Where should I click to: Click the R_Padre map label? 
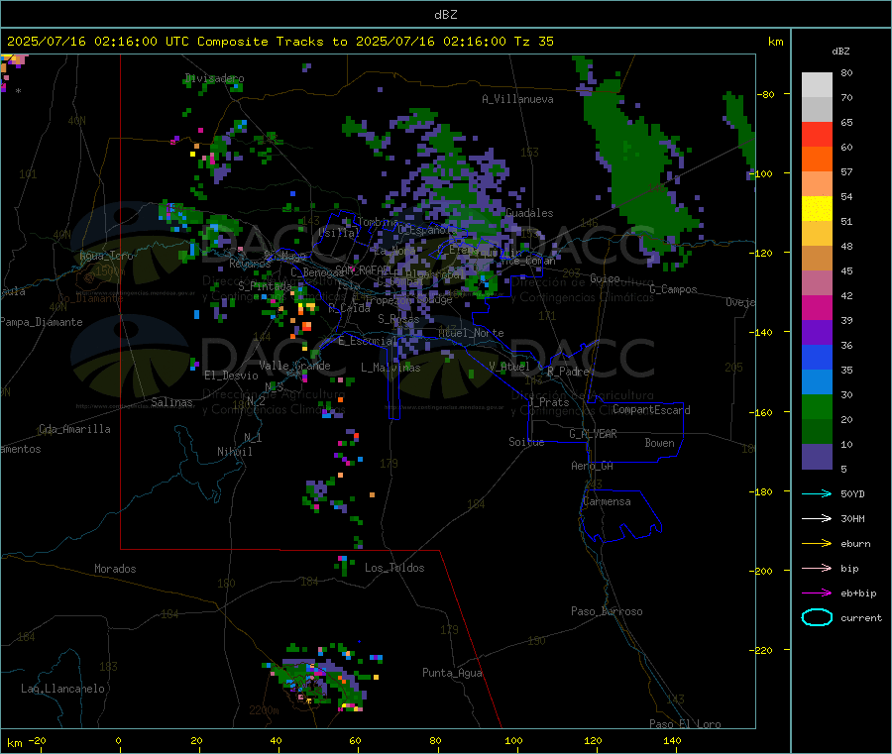(x=568, y=372)
